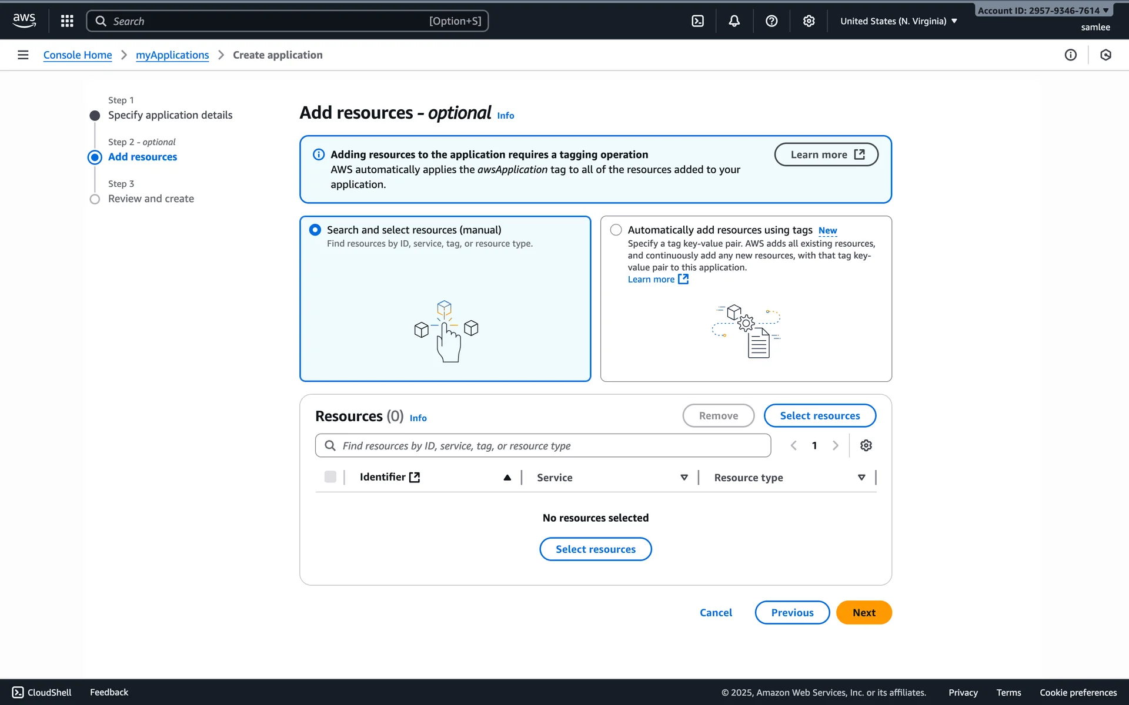
Task: Choose 'Automatically add resources using tags' option
Action: point(616,230)
